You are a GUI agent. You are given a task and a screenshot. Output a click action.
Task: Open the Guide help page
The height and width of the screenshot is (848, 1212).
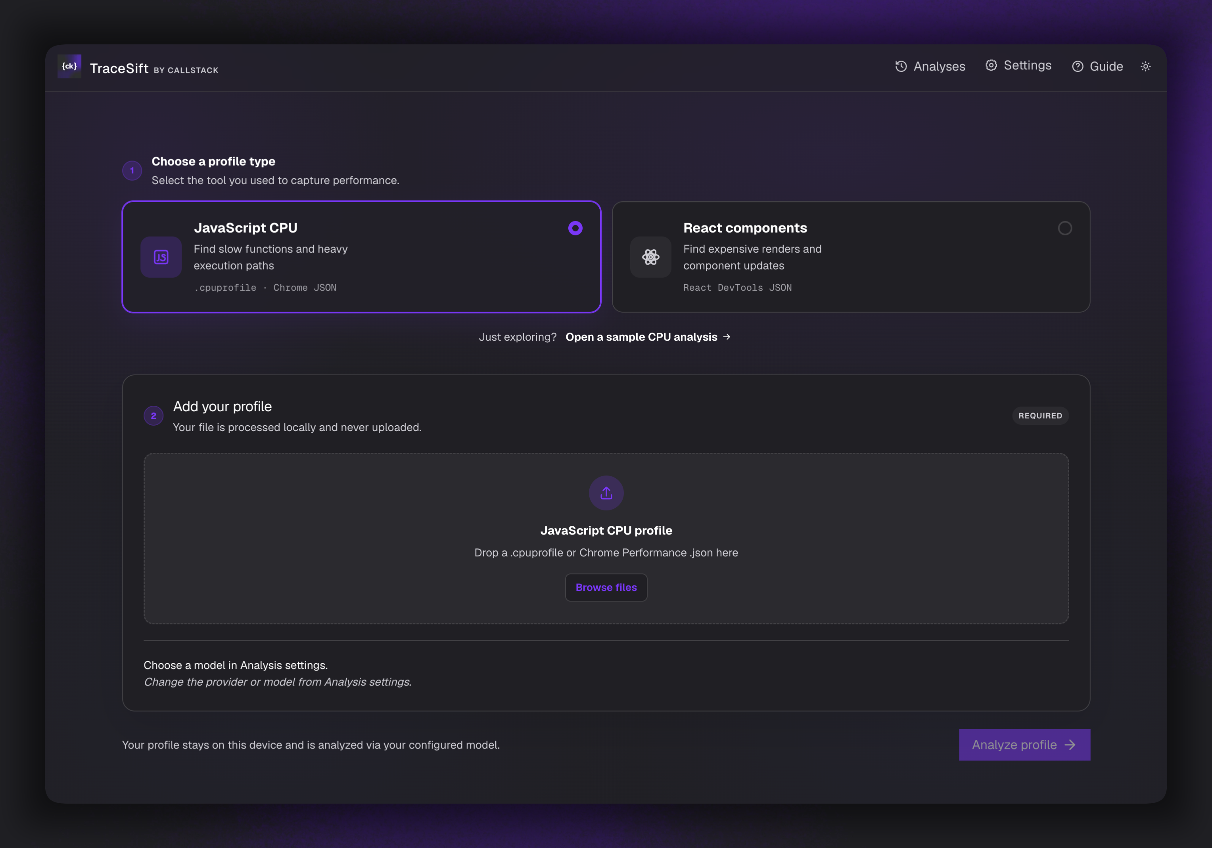tap(1097, 67)
